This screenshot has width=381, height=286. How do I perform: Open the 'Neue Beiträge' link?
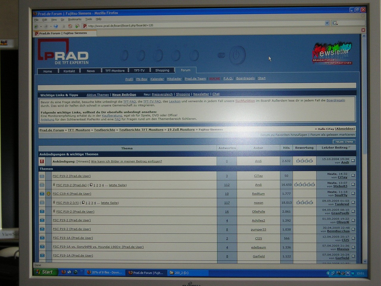(124, 95)
